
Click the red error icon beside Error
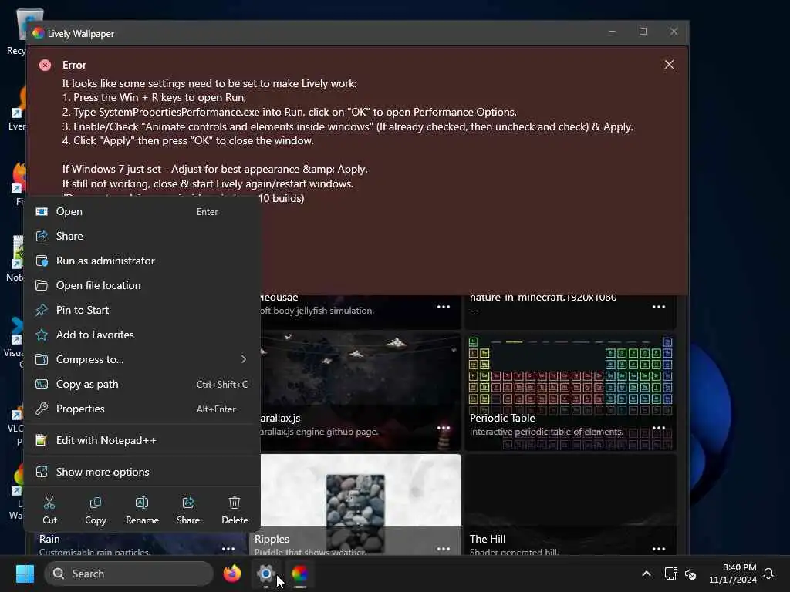(x=46, y=65)
